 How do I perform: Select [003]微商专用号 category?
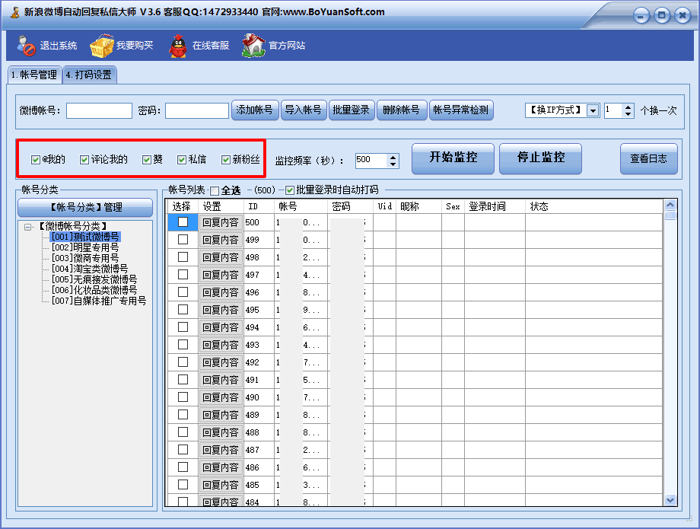coord(85,258)
